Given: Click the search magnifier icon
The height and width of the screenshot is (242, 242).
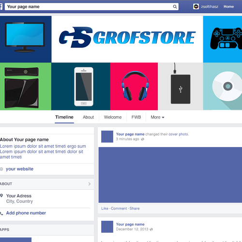Looking at the screenshot, I should pos(175,7).
